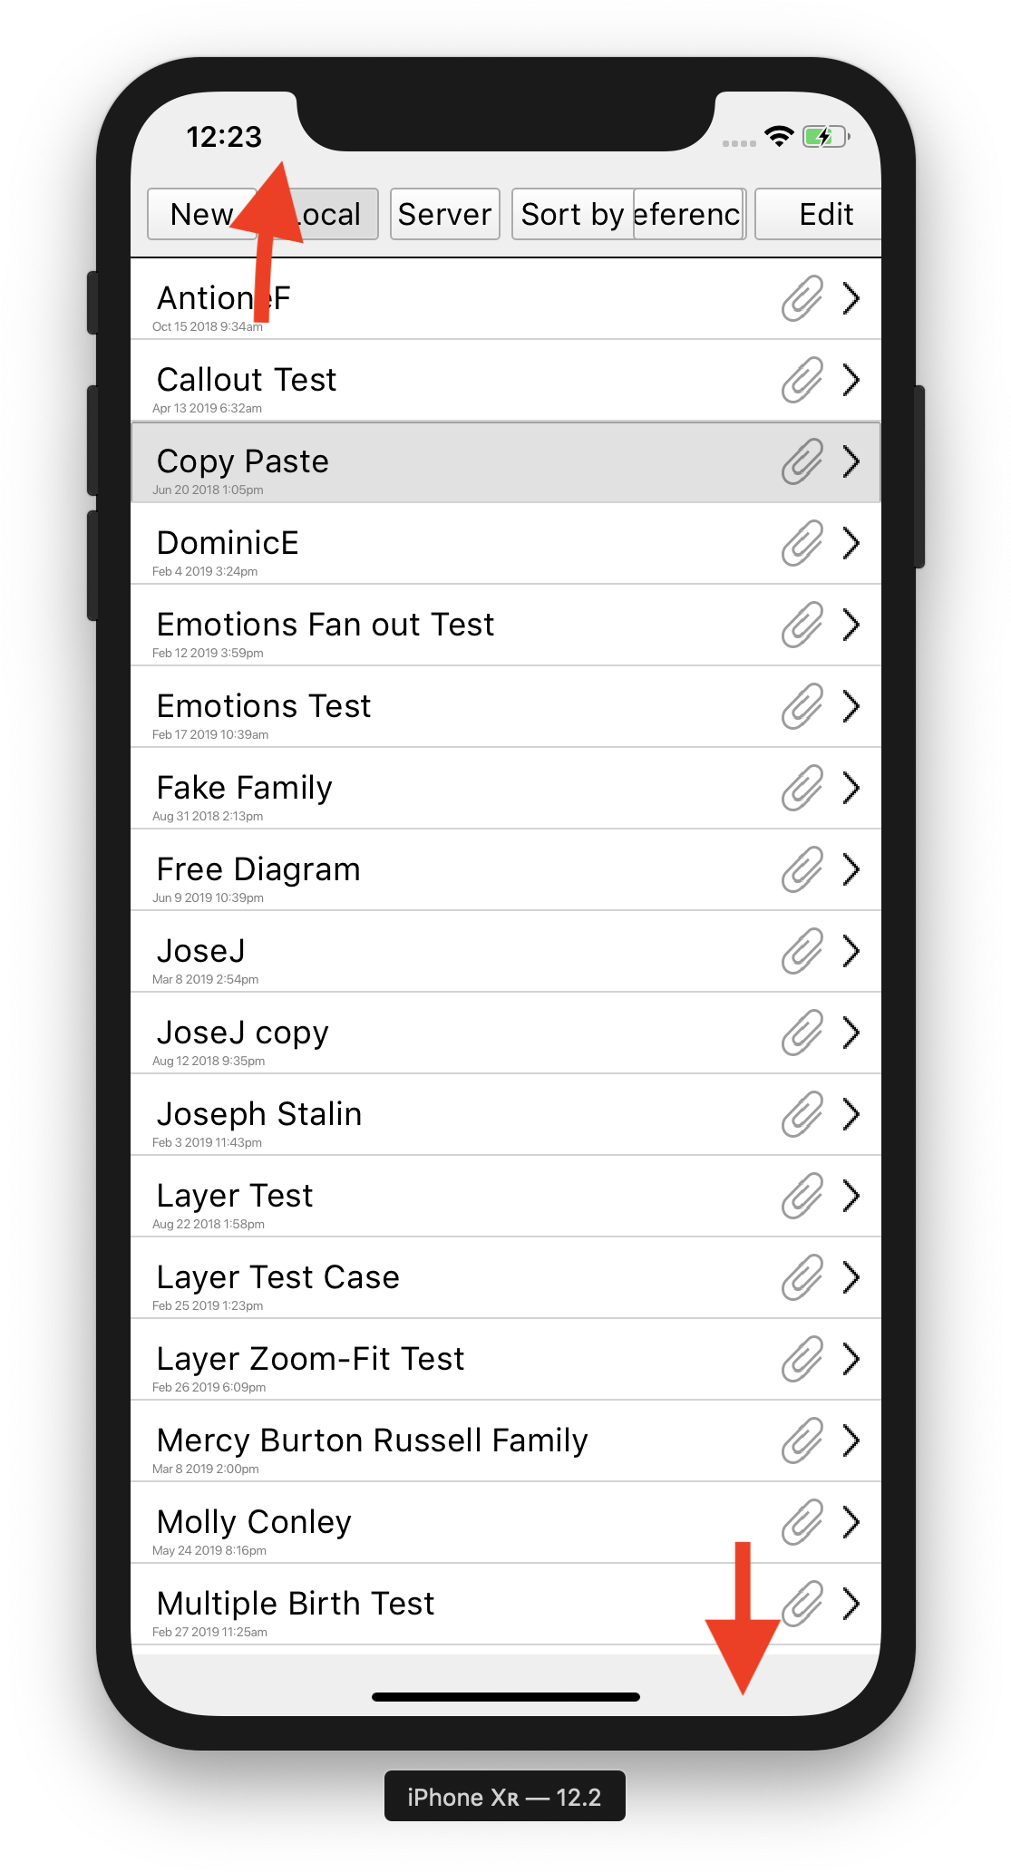This screenshot has height=1872, width=1011.
Task: Click the paperclip icon on AntioneF row
Action: 802,298
